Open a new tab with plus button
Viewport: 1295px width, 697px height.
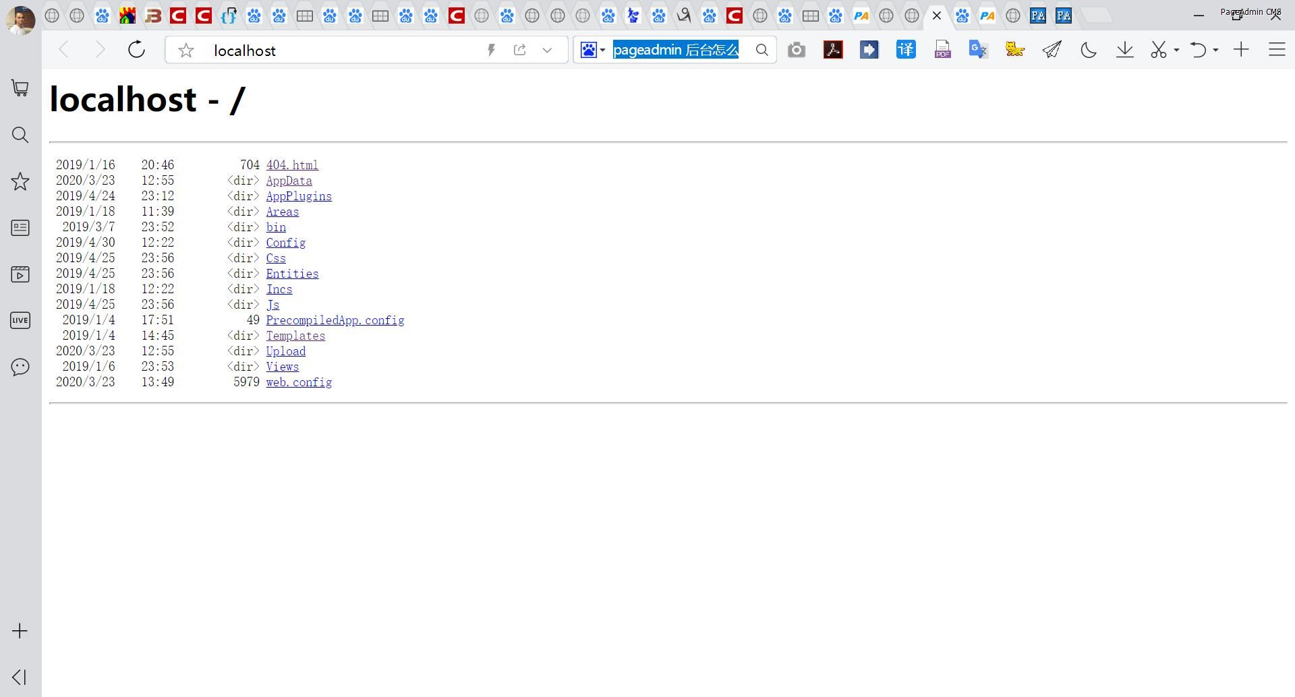click(1241, 50)
